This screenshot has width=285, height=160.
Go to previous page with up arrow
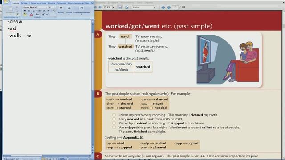(163, 8)
